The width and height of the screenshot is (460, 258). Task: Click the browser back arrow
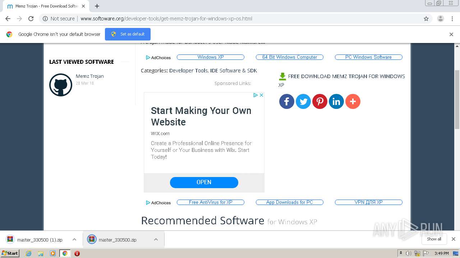[x=8, y=19]
